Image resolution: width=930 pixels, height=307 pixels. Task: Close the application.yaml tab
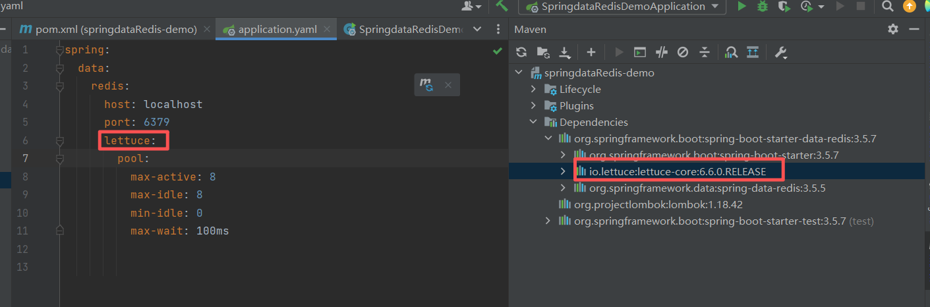(x=328, y=30)
